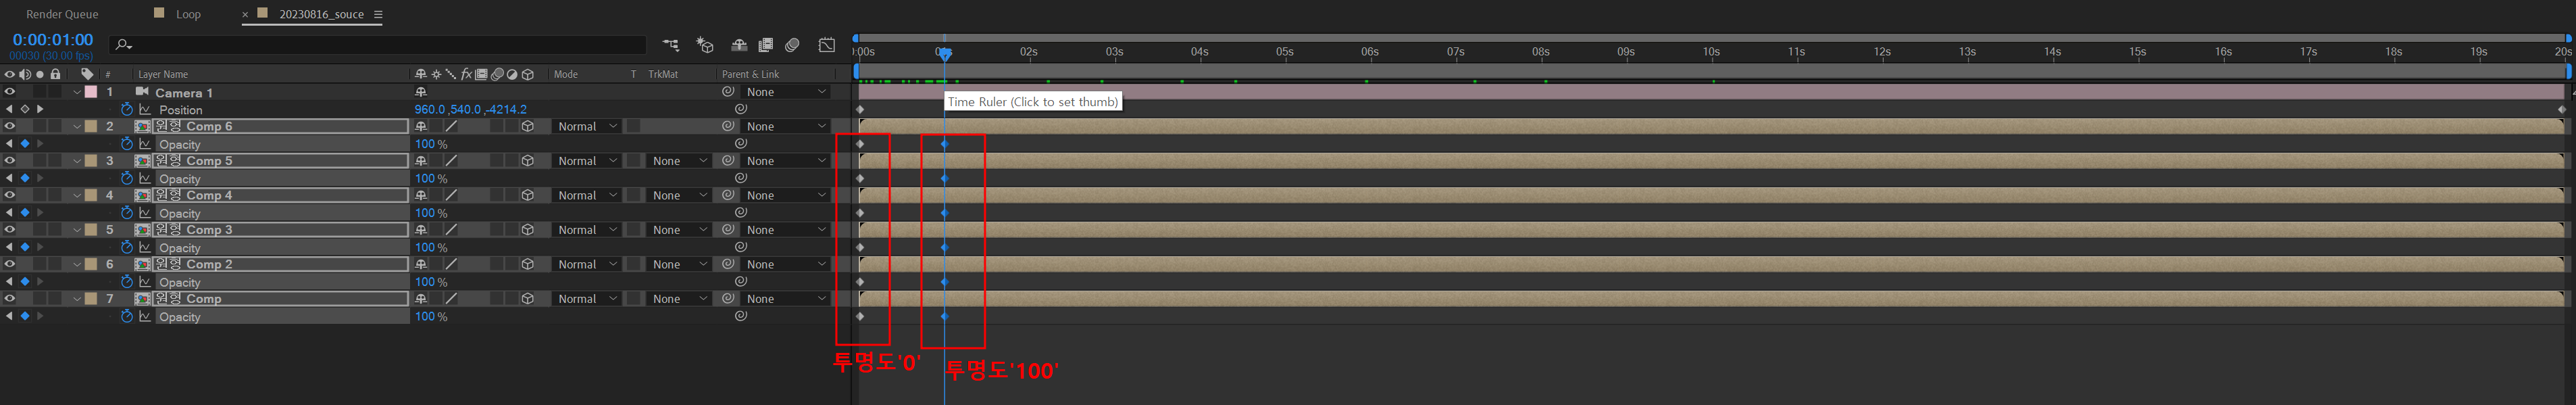
Task: Enable Frame Blending for the composition
Action: (x=766, y=45)
